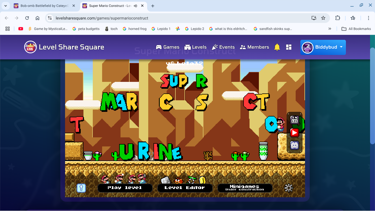Screen dimensions: 375x211
Task: Open the Game by MysticalLe... bookmark
Action: (x=48, y=29)
